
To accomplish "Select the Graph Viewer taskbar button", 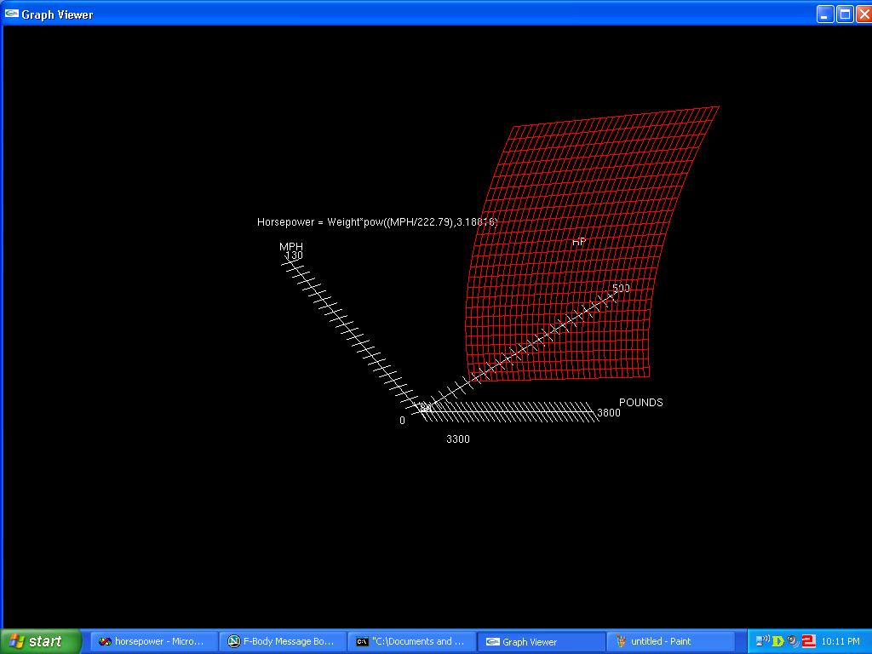I will 542,641.
